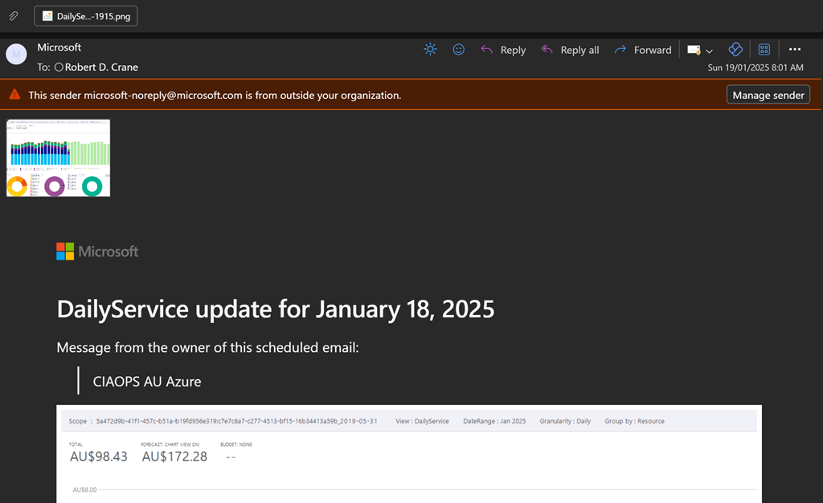Click the red warning triangle icon
The height and width of the screenshot is (503, 823).
14,95
